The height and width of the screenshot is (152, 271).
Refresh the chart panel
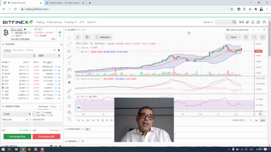pyautogui.click(x=264, y=30)
